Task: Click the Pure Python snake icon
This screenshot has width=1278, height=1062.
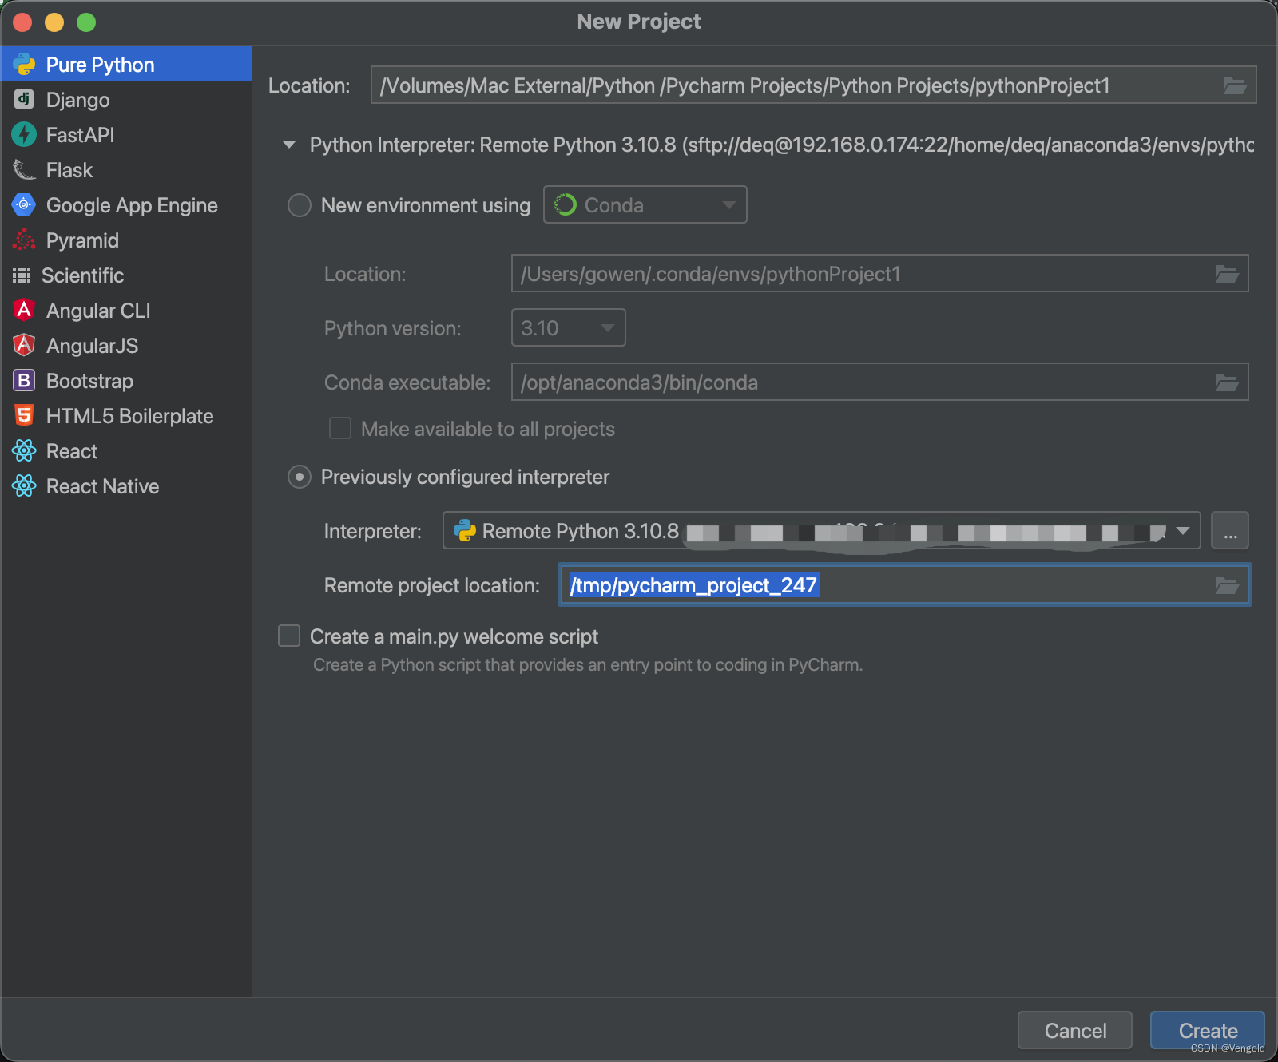Action: [24, 64]
